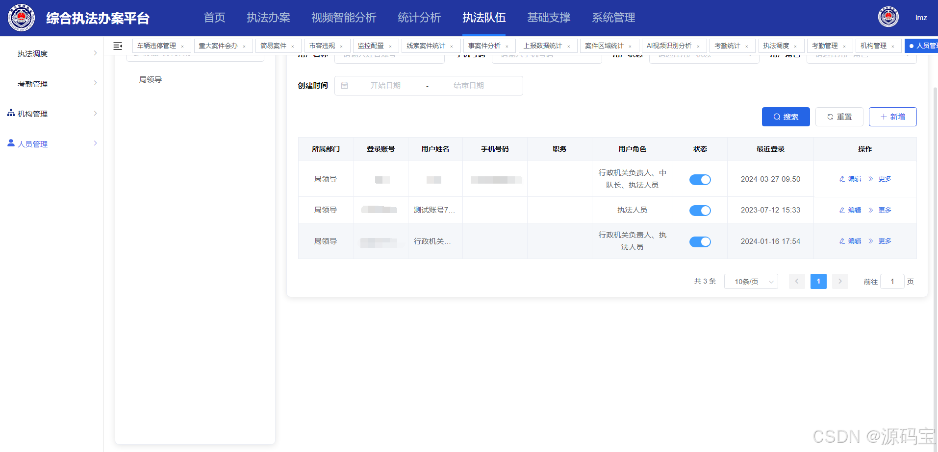
Task: Select the 机构管理 sidebar icon
Action: (x=10, y=113)
